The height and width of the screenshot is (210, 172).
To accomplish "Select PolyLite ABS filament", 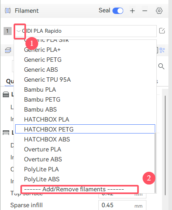I will point(42,179).
